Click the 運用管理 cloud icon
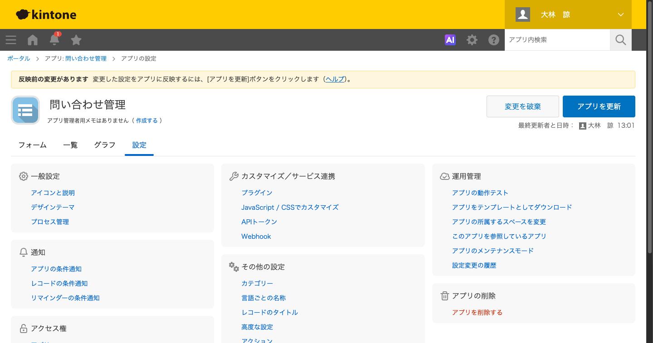This screenshot has height=343, width=653. coord(445,176)
